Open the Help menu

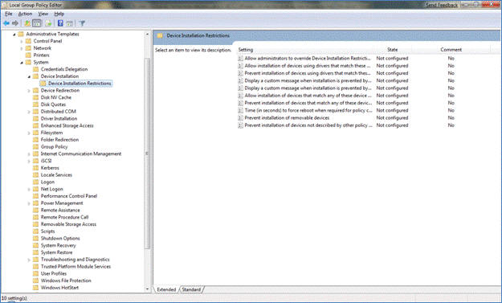(x=59, y=14)
